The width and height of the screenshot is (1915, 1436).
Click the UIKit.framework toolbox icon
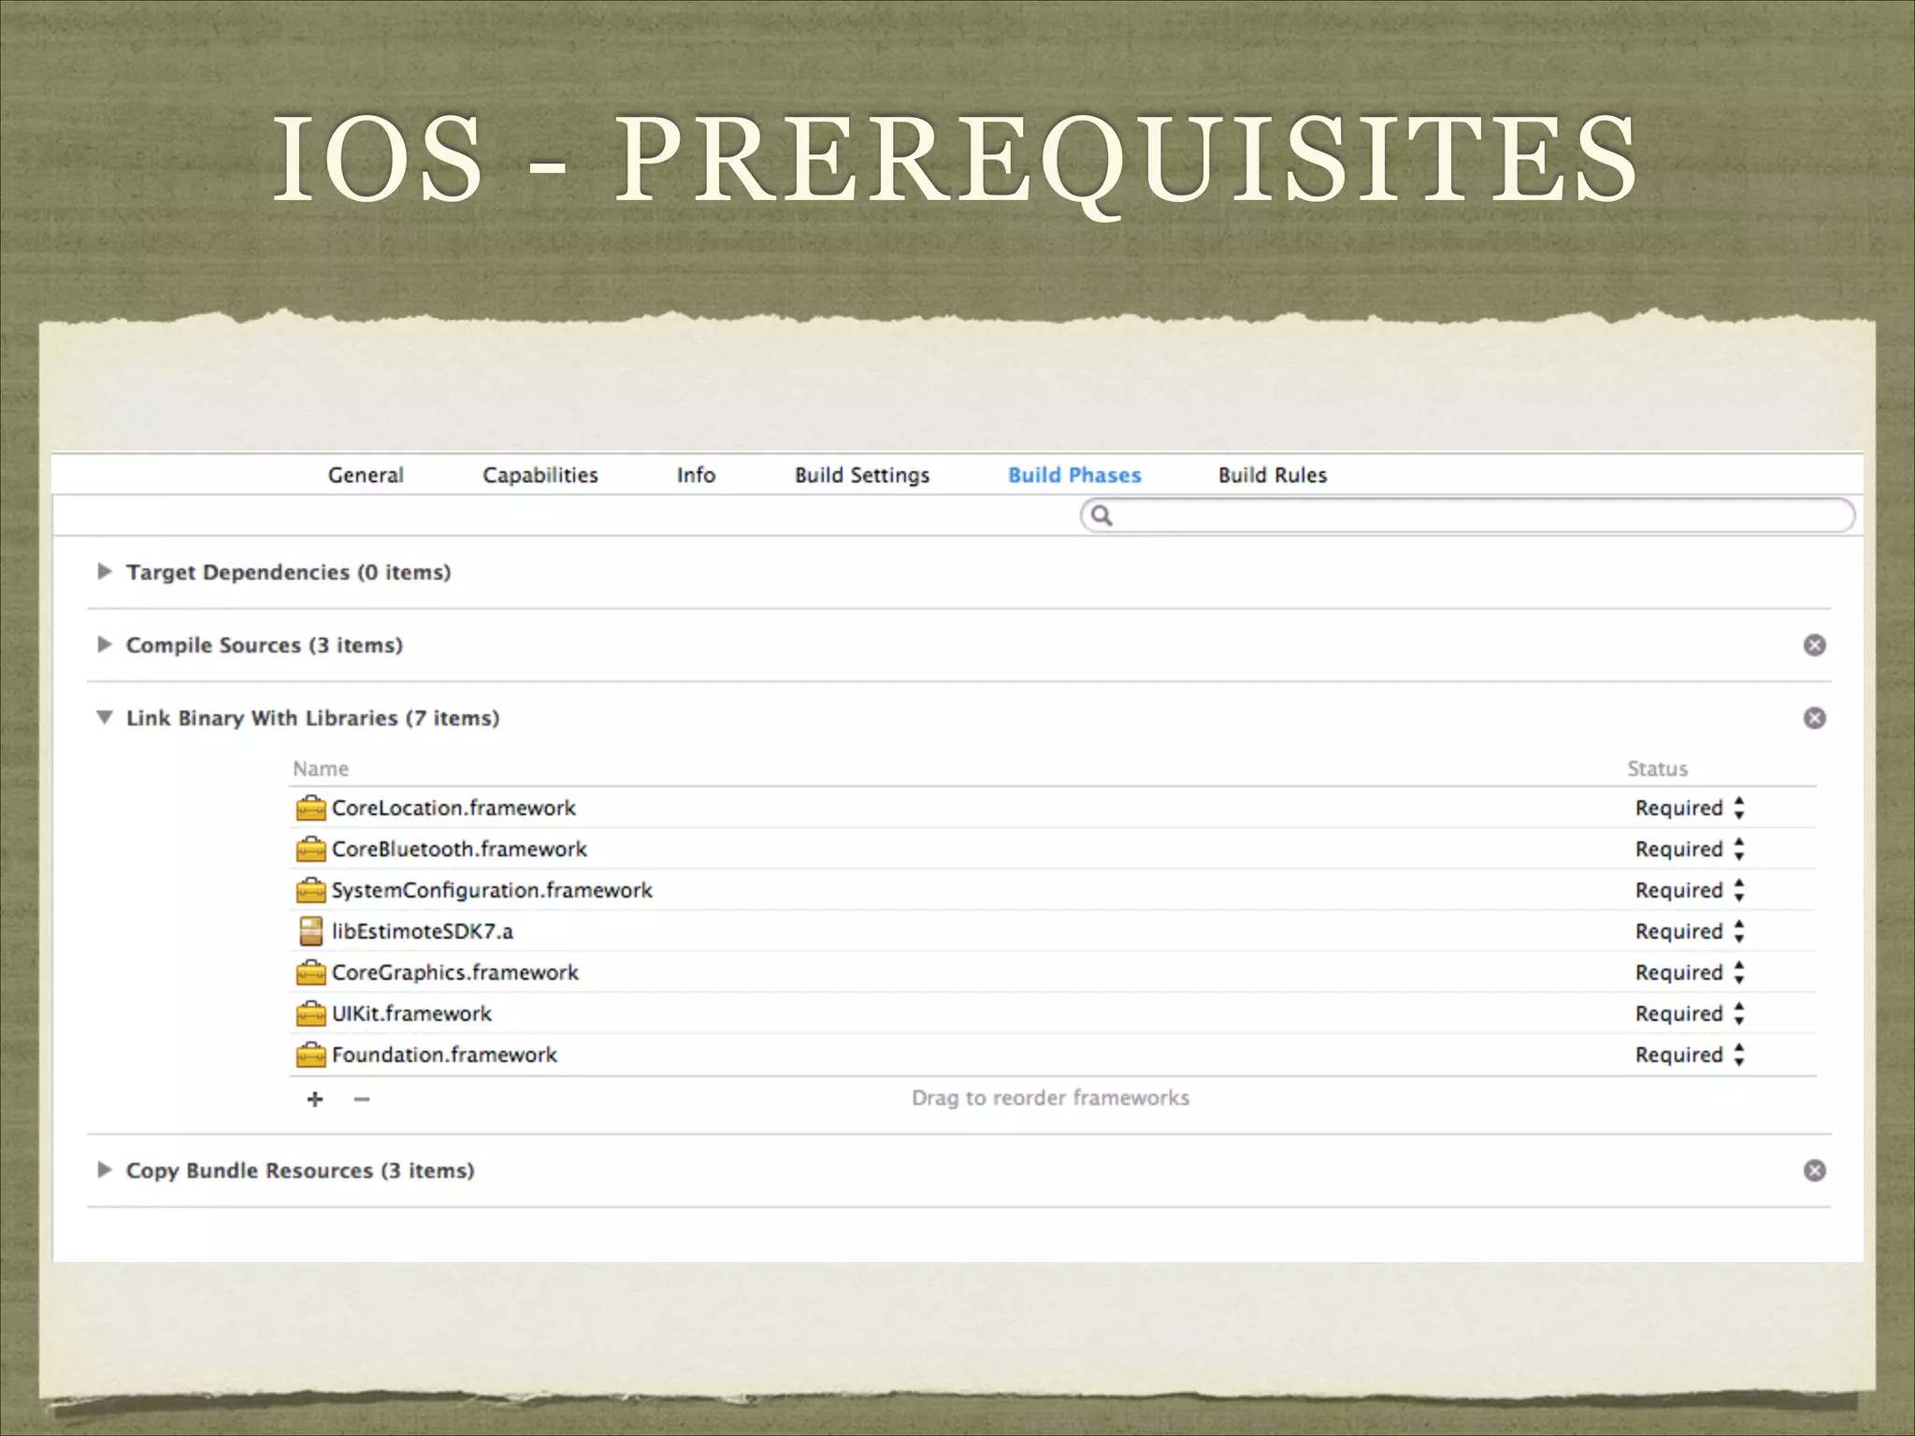(310, 1013)
